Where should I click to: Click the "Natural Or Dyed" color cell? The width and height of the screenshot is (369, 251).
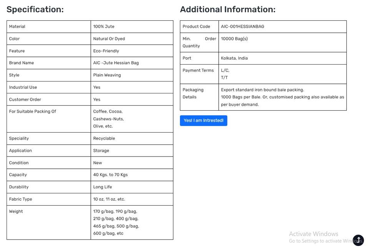tap(109, 39)
